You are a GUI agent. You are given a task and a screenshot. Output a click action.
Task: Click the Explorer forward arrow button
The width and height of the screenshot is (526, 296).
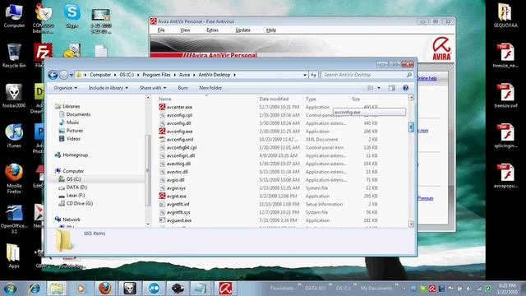tap(64, 75)
